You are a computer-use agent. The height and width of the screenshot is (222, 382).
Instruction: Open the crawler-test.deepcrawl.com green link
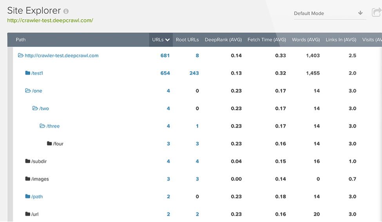click(x=50, y=20)
